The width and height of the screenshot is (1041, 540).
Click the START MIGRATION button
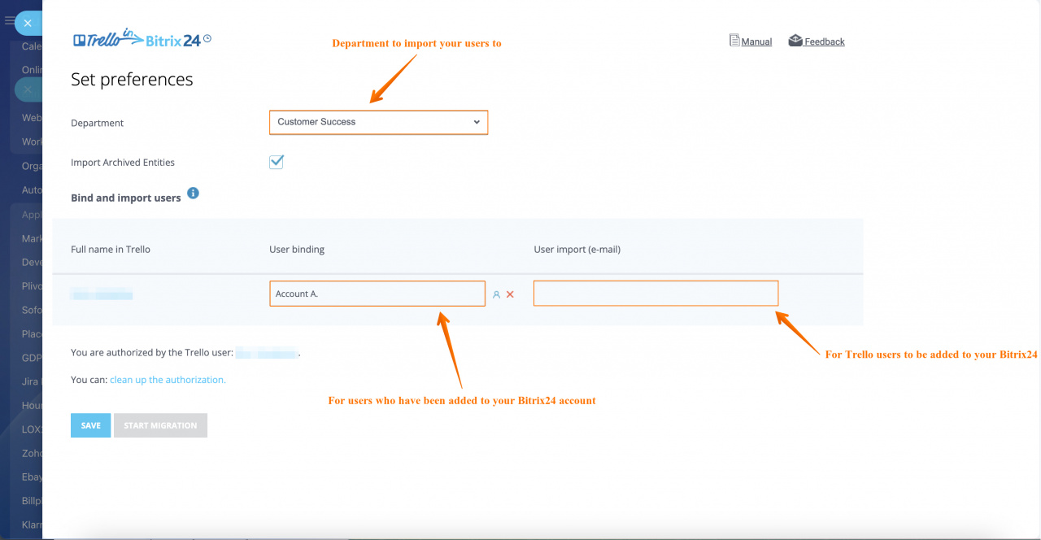[x=160, y=425]
